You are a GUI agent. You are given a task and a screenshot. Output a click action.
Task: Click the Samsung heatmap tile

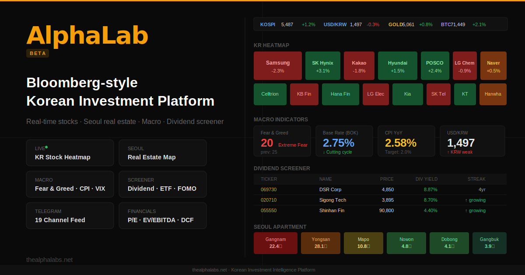point(278,66)
